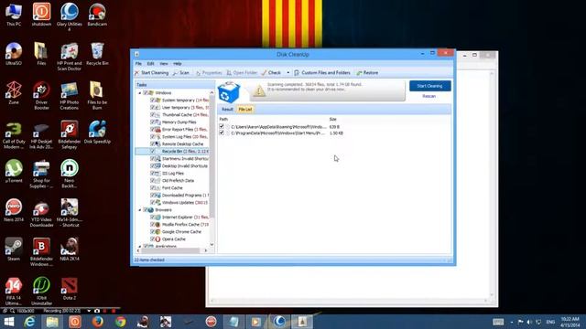Click tasks panel scroll down arrow
Image resolution: width=586 pixels, height=329 pixels.
pyautogui.click(x=212, y=245)
